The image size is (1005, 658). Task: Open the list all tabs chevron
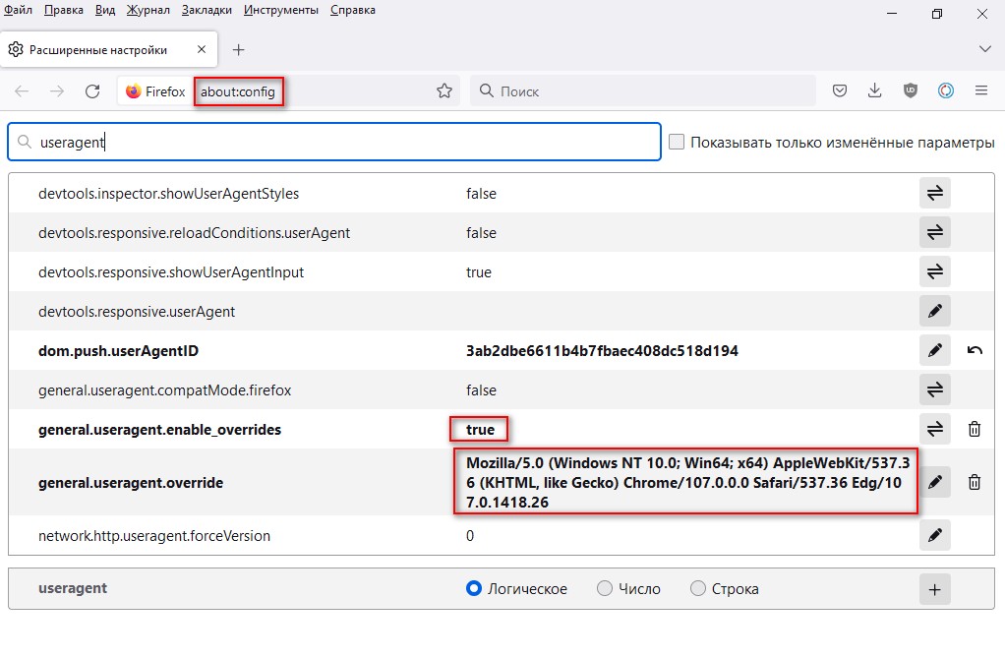coord(985,49)
